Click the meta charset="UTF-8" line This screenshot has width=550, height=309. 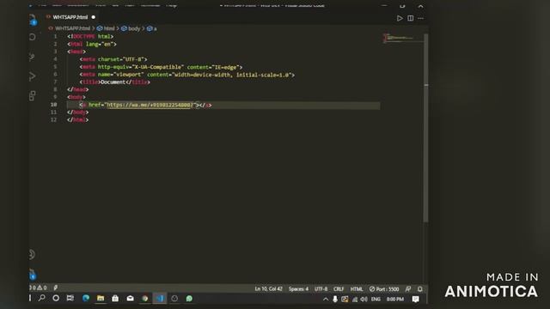coord(113,59)
